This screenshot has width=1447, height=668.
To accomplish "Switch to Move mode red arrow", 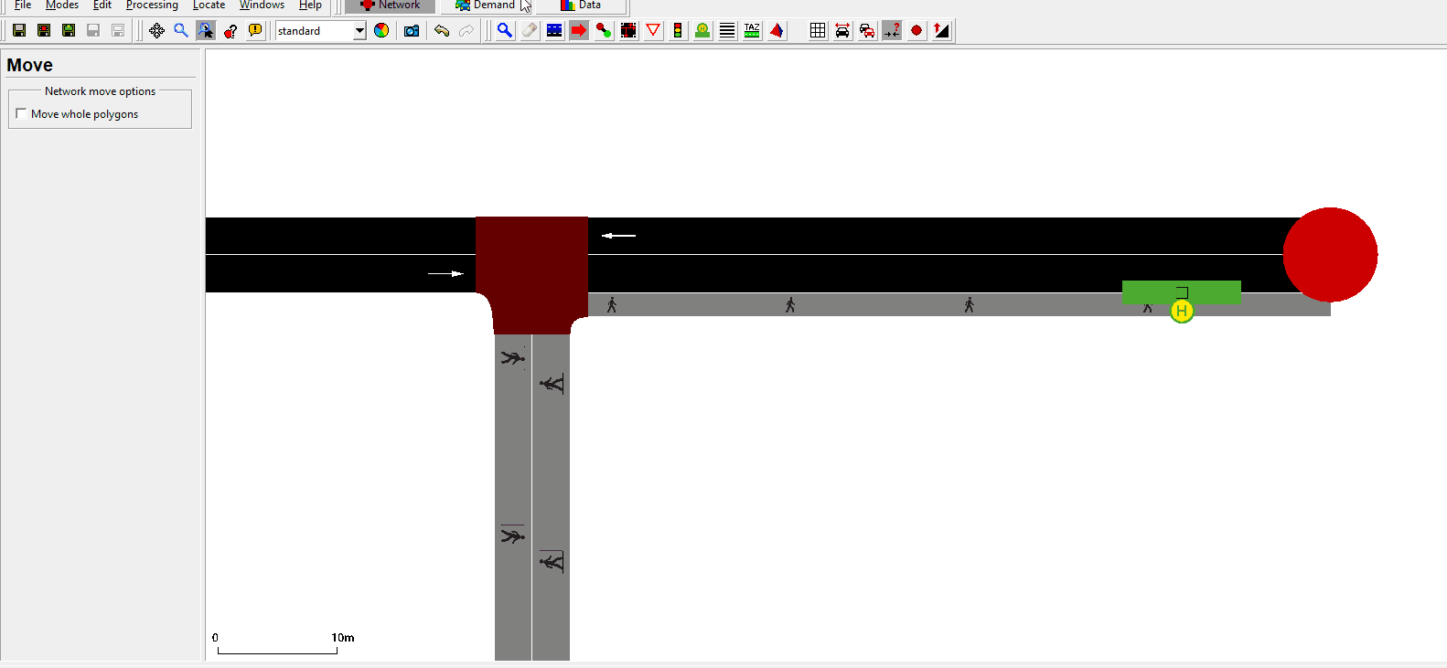I will [579, 30].
